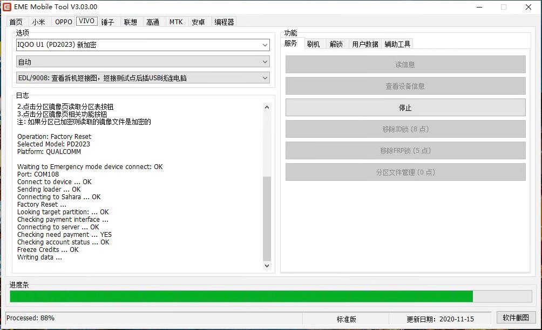Click the 'Checking need payment ... YES' log line
The image size is (542, 330).
point(64,235)
